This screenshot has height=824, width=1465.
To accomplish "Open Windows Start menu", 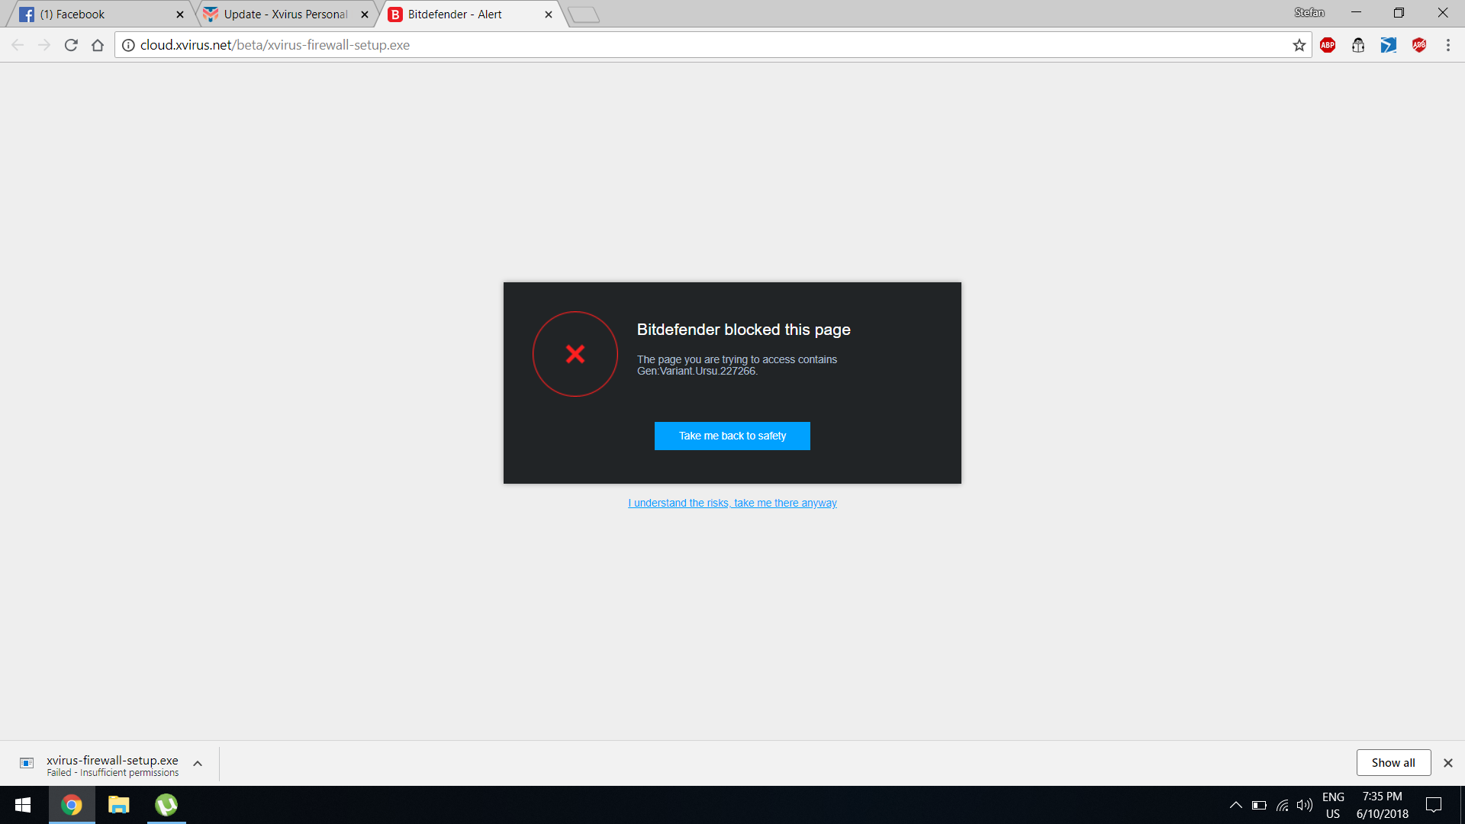I will (x=23, y=805).
